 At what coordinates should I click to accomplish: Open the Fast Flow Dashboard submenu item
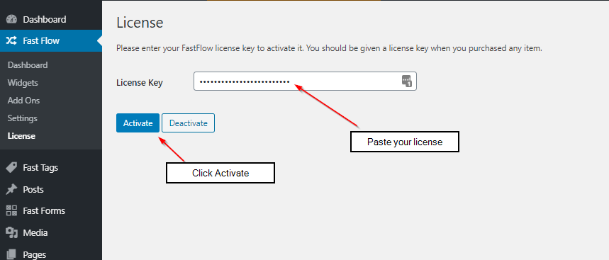28,64
